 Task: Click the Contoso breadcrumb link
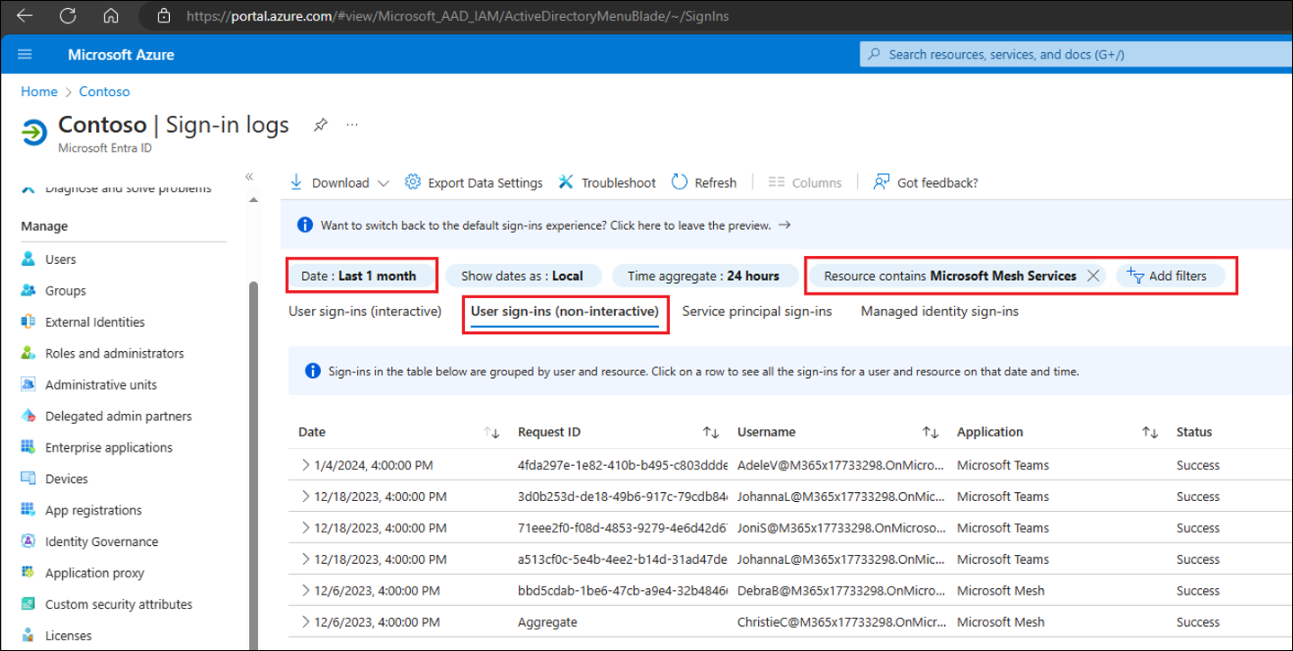pos(103,91)
